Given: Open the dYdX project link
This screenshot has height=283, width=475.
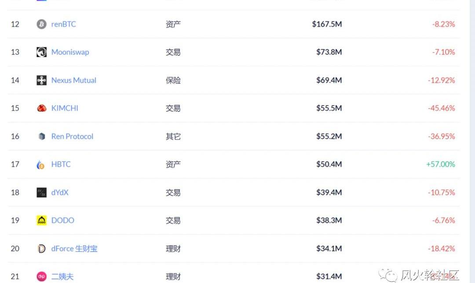Looking at the screenshot, I should [60, 192].
